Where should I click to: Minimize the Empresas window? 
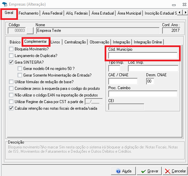click(x=174, y=5)
